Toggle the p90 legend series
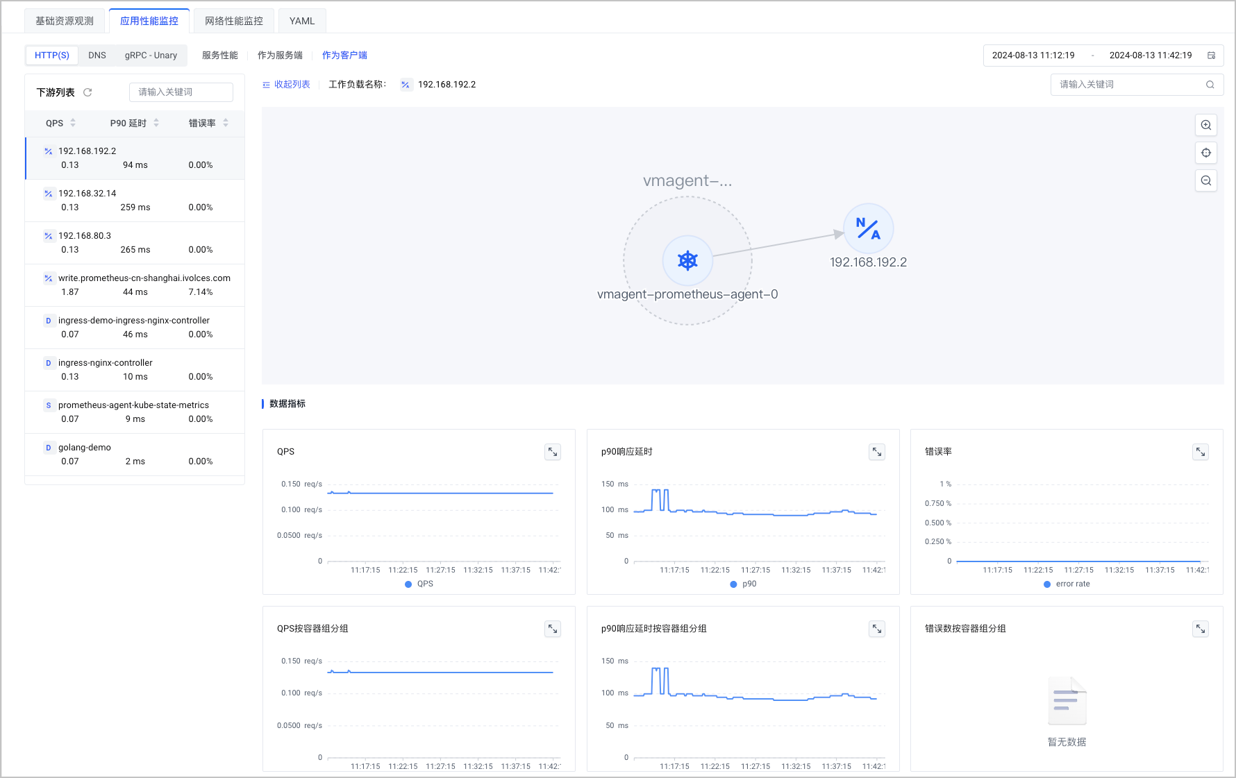 (743, 584)
